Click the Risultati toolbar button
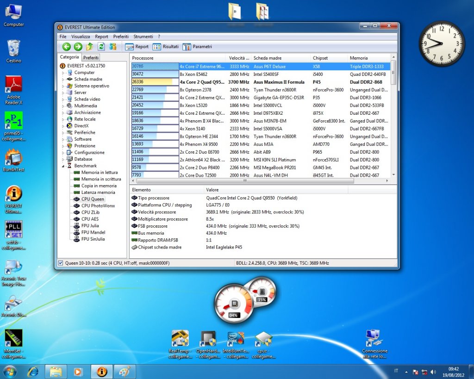This screenshot has width=474, height=379. click(166, 47)
